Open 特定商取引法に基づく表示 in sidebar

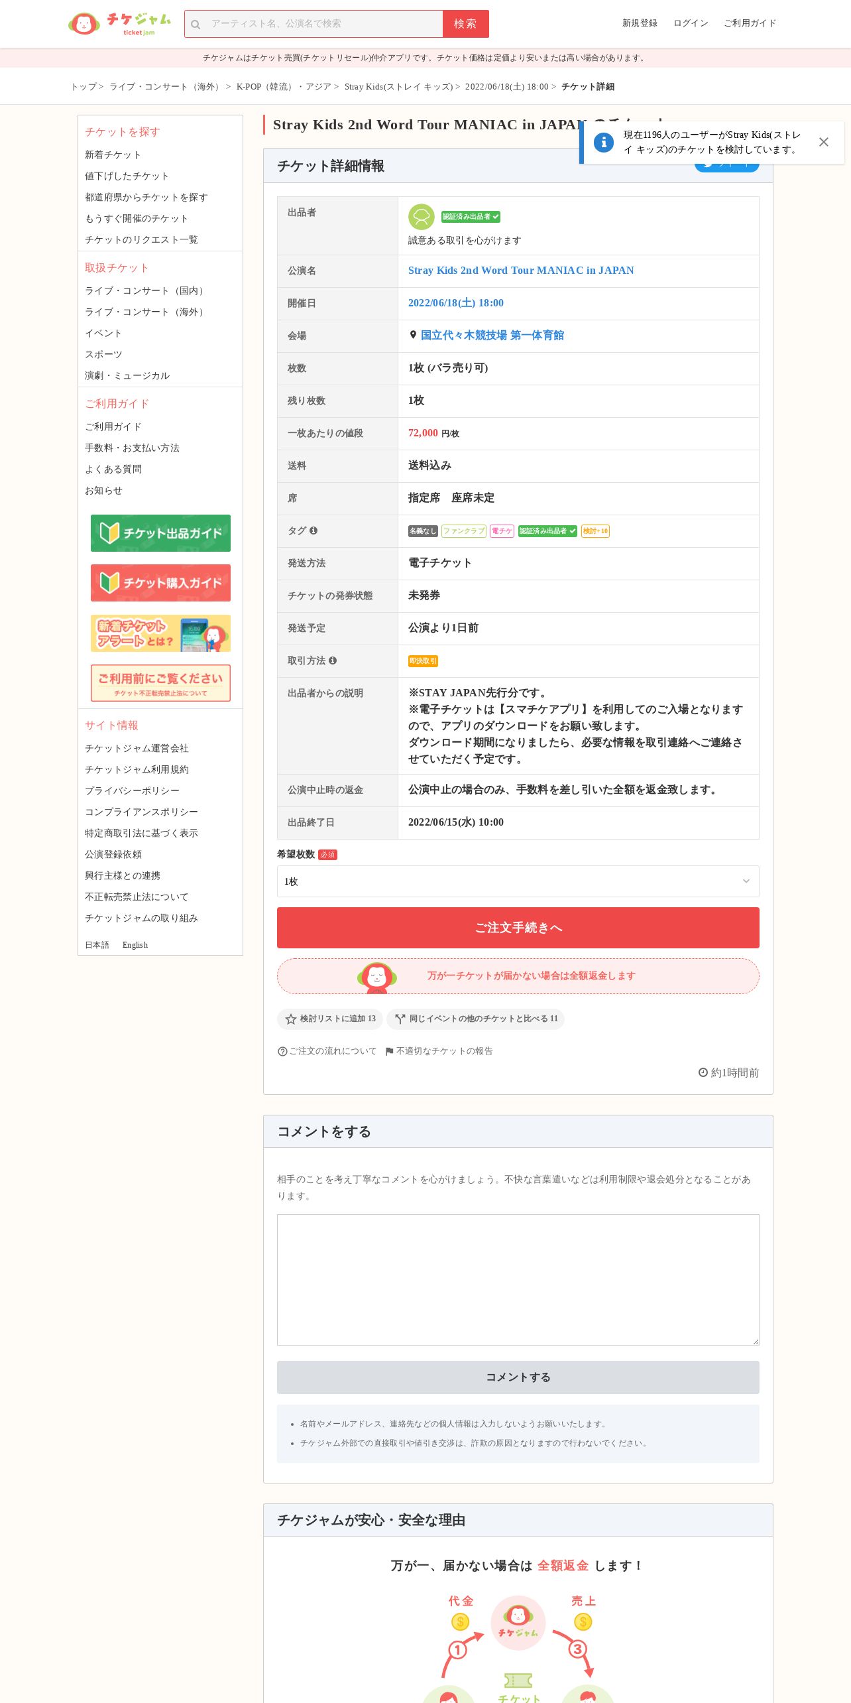(141, 834)
